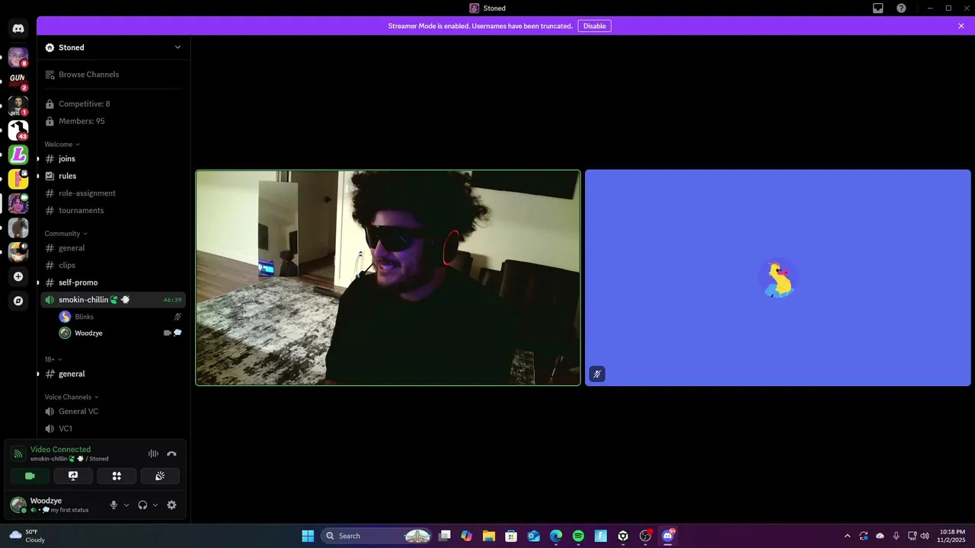
Task: Start an Activity button
Action: (117, 476)
